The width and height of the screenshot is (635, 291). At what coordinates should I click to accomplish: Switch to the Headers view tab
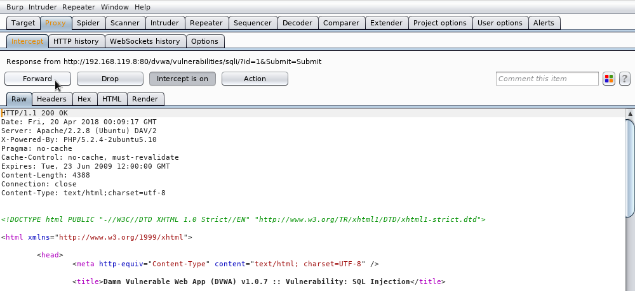[x=51, y=99]
